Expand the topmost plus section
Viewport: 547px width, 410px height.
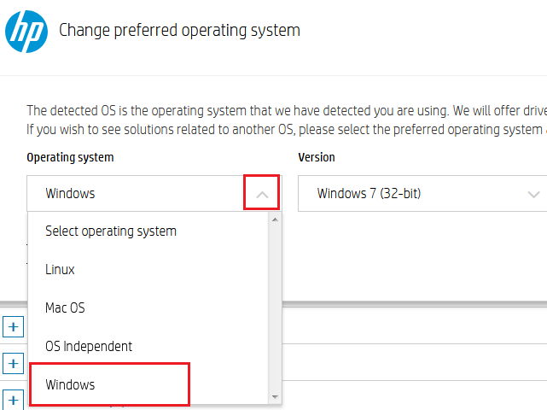[14, 327]
